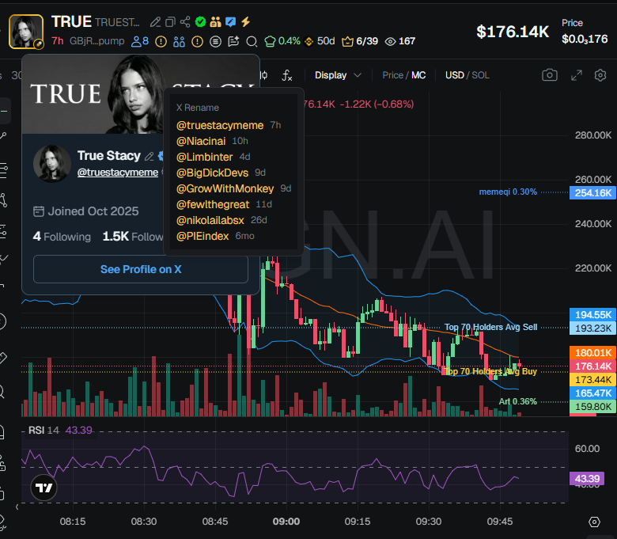Select SOL currency option
Viewport: 617px width, 539px height.
pyautogui.click(x=480, y=75)
